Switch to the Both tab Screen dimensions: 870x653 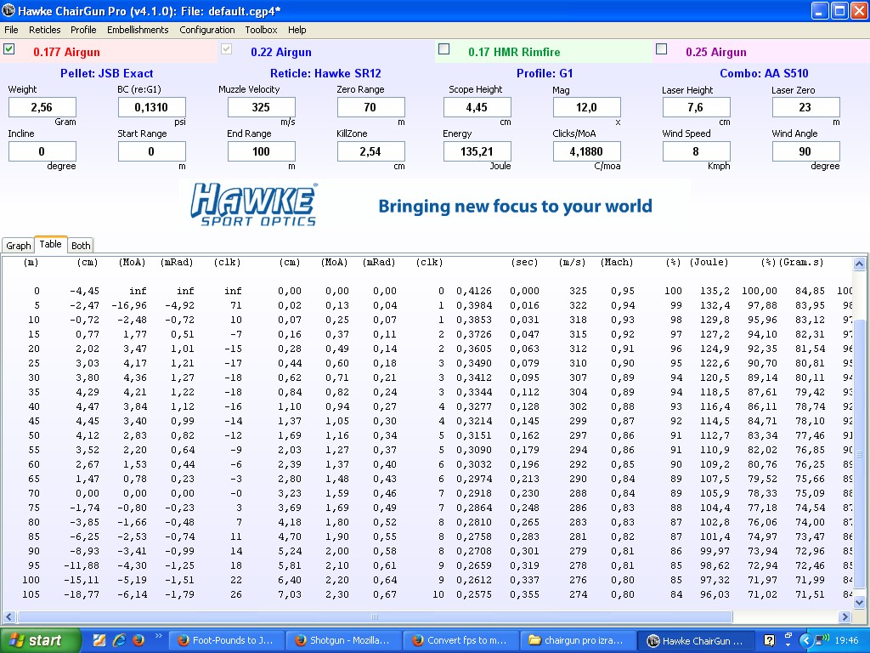pos(81,246)
